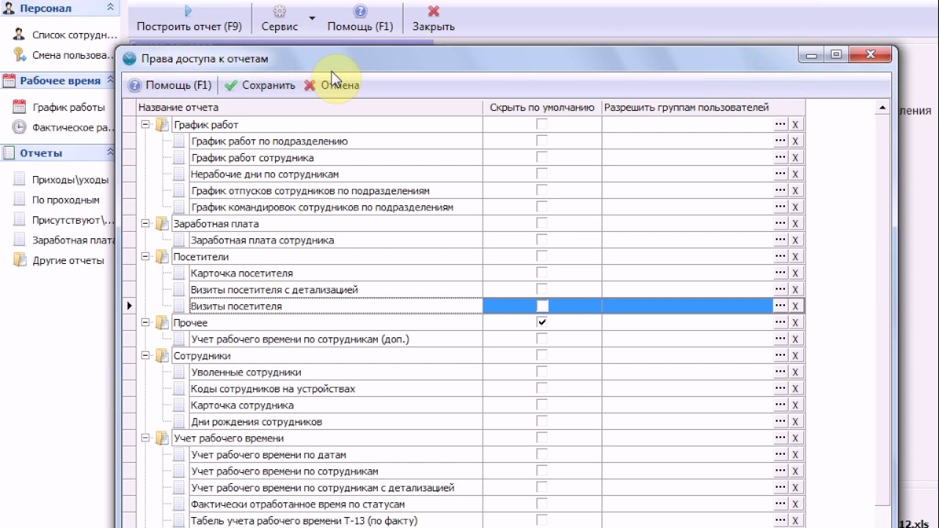
Task: Save access rights with Сохранить
Action: (260, 85)
